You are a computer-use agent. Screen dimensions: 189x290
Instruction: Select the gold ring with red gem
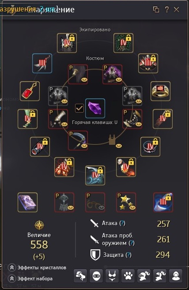160,91
